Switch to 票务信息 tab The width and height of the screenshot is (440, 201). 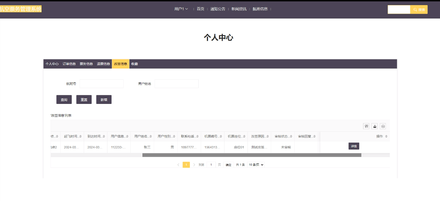(x=86, y=64)
